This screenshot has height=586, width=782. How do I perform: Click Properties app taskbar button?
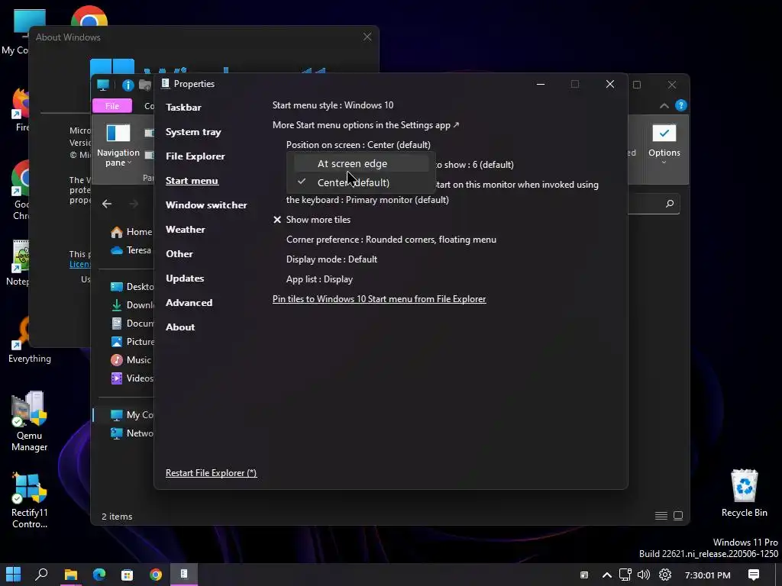pyautogui.click(x=184, y=575)
